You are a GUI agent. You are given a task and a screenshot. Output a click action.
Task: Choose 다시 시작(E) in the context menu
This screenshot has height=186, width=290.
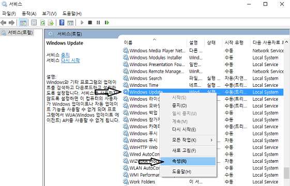coord(184,129)
